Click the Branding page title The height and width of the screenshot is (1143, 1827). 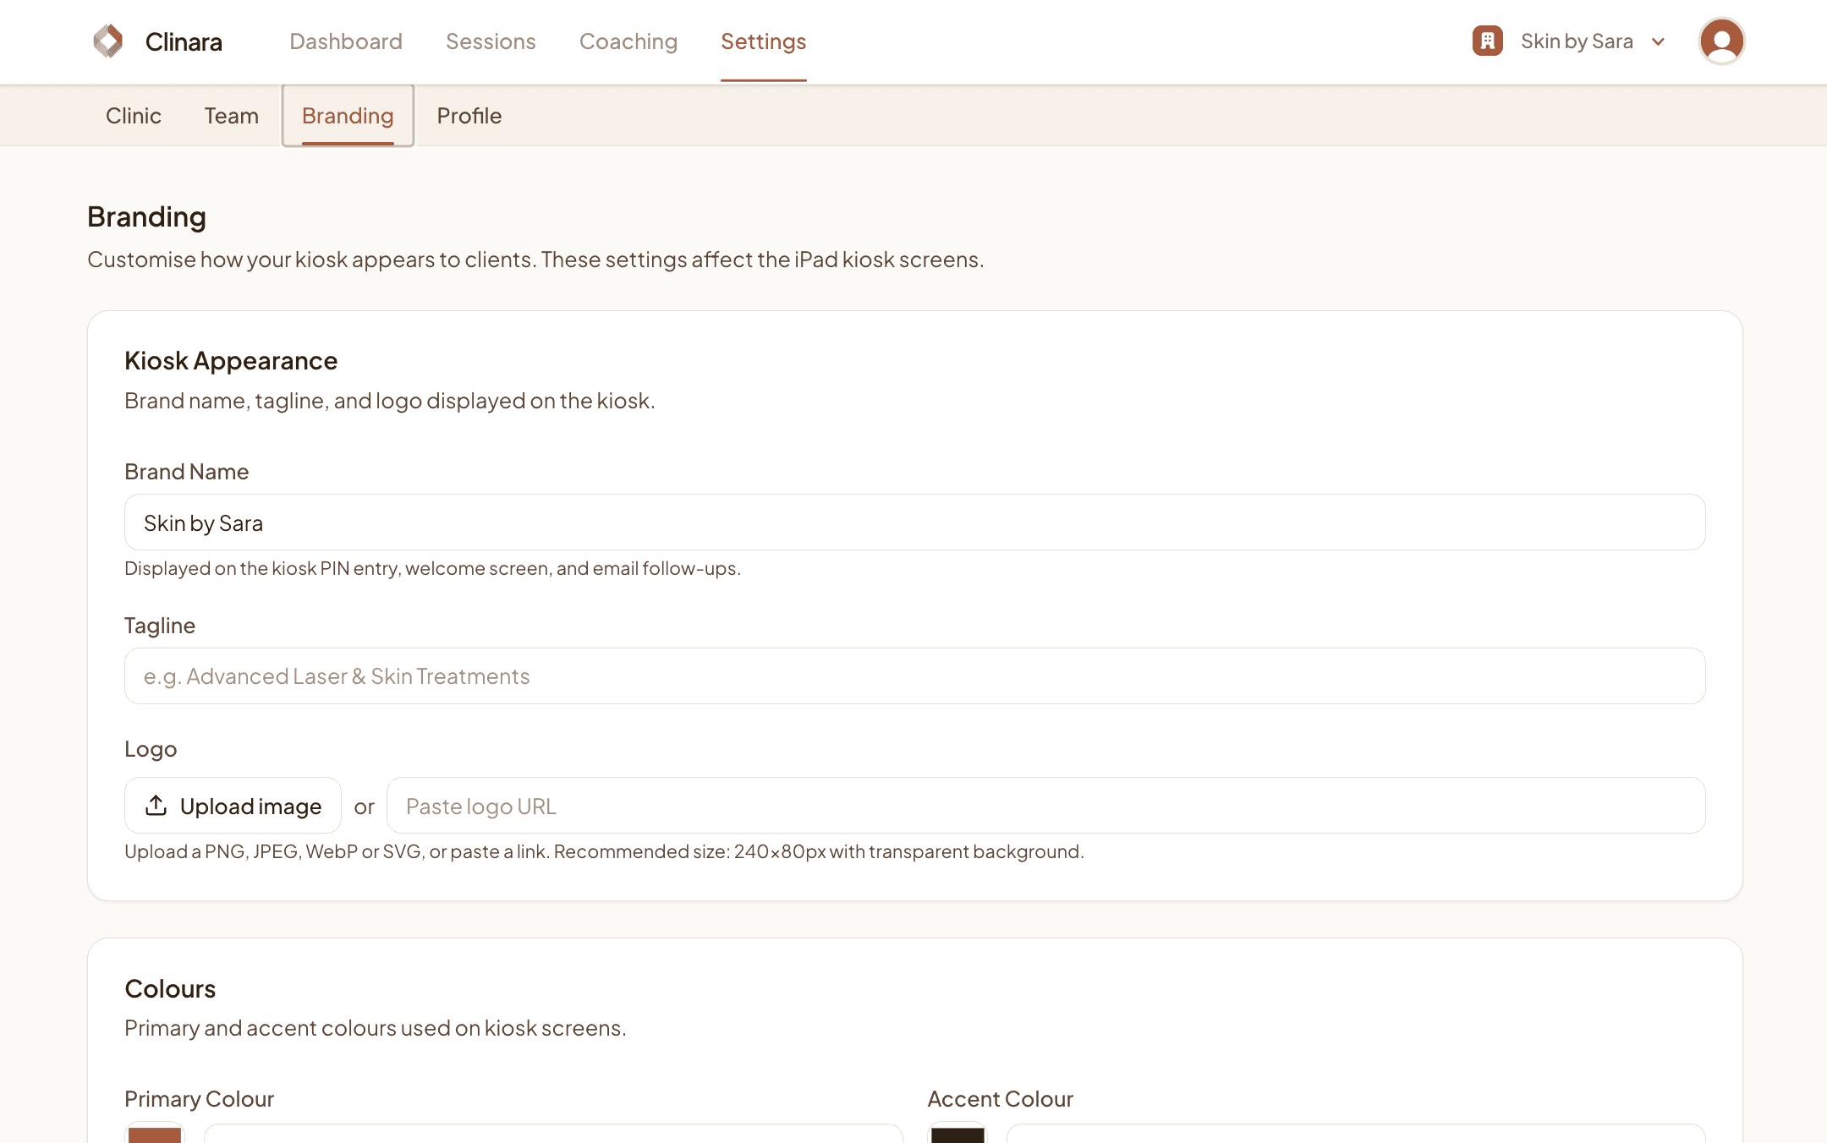[146, 217]
